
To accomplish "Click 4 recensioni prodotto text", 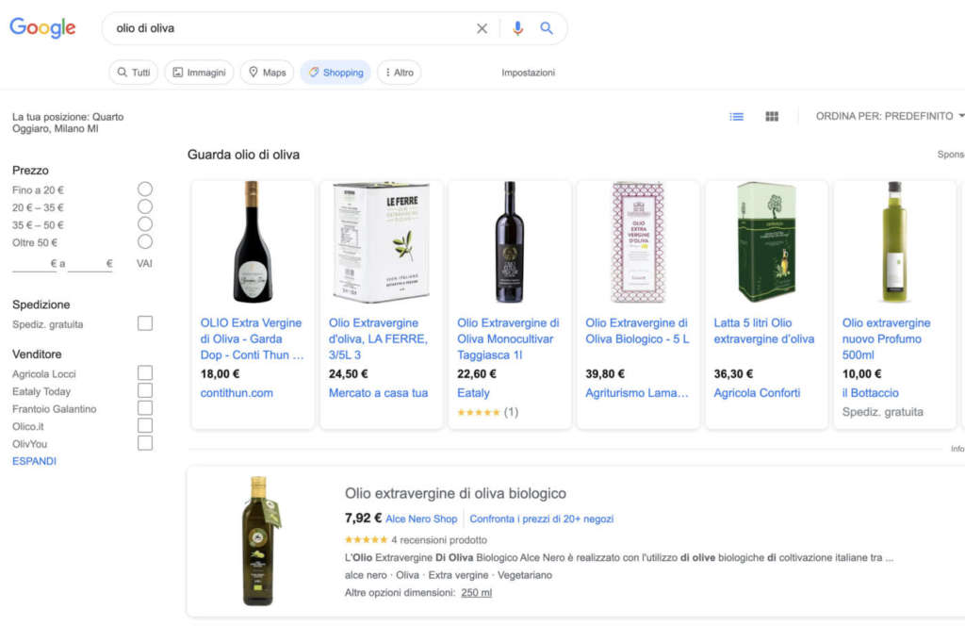I will [x=439, y=540].
